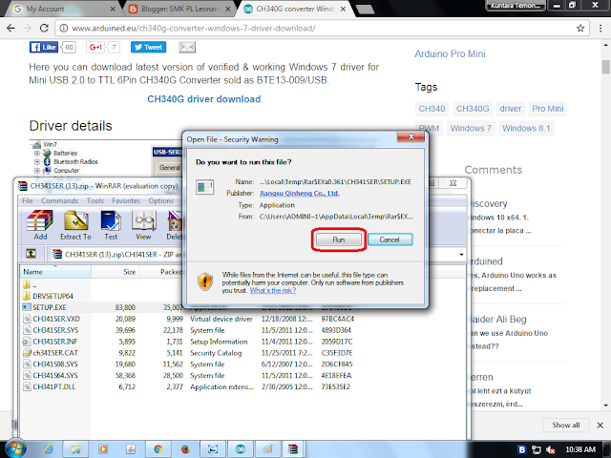
Task: Click the Google +1 share button
Action: pyautogui.click(x=95, y=47)
